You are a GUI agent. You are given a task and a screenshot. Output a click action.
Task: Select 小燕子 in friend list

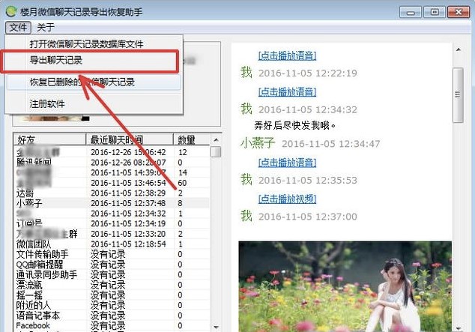coord(29,203)
